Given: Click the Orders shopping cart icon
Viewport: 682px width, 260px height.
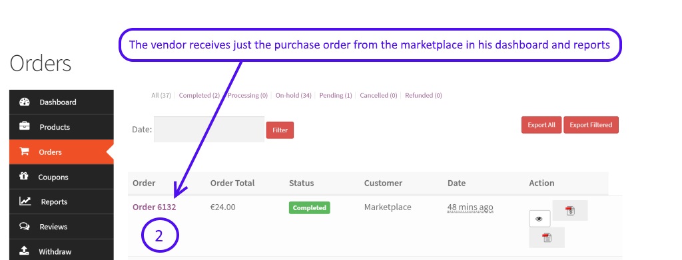Looking at the screenshot, I should coord(25,152).
